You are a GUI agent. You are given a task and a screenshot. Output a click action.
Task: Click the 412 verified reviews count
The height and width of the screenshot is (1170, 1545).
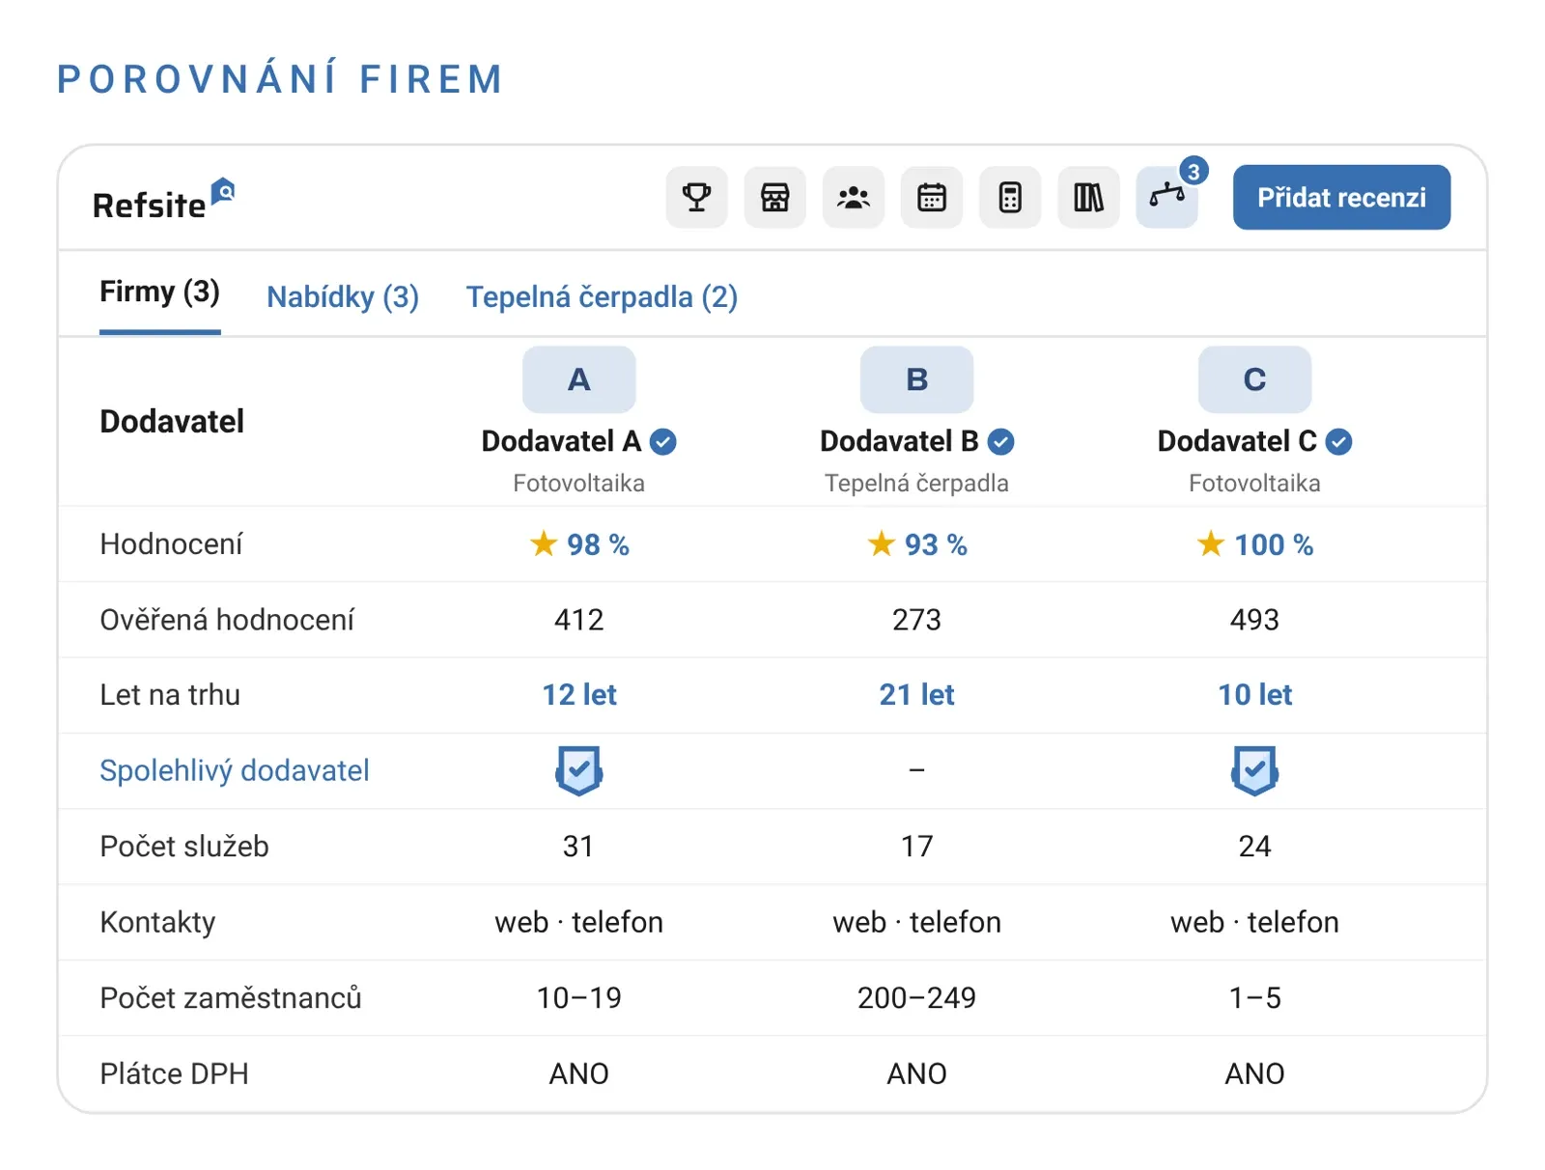tap(579, 620)
